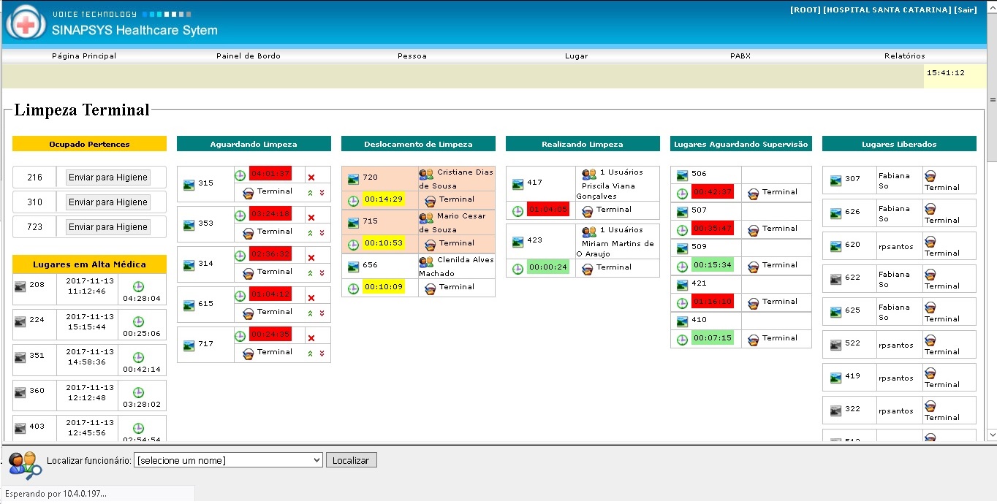The image size is (997, 504).
Task: Click red move-down arrows for room 314
Action: (x=322, y=273)
